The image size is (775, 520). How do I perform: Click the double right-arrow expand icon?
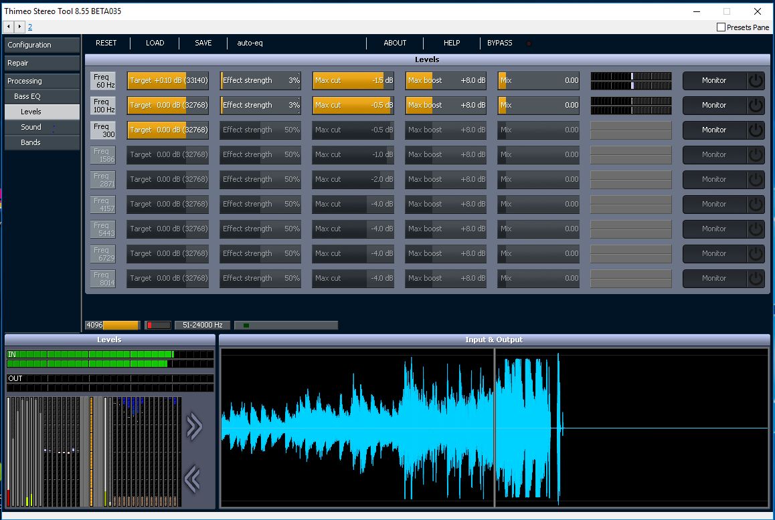pos(194,426)
